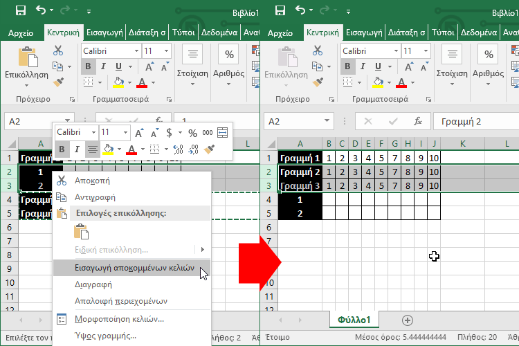Viewport: 519px width, 346px height.
Task: Save workbook icon in left Excel window
Action: pyautogui.click(x=21, y=10)
